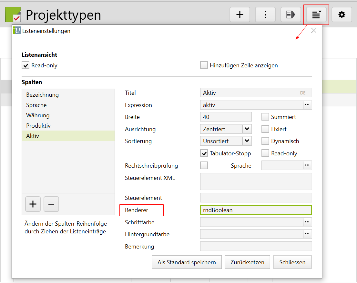The image size is (357, 283).
Task: Uncheck the Read-only list view checkbox
Action: (x=26, y=65)
